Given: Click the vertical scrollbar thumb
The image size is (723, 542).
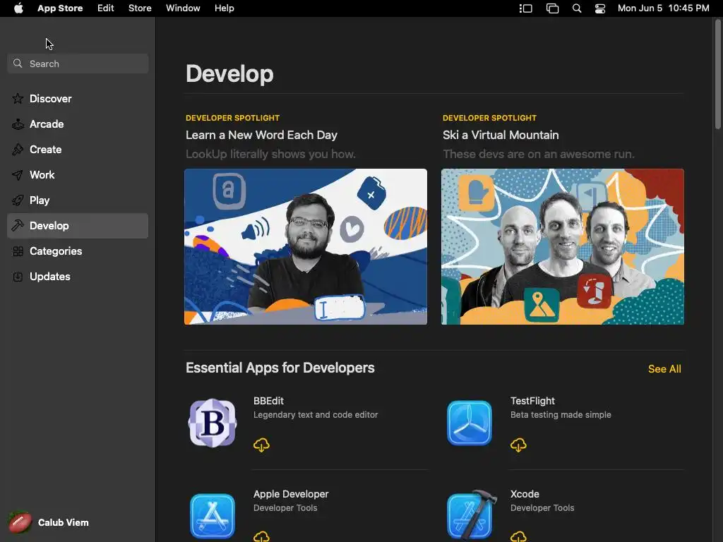Looking at the screenshot, I should tap(718, 73).
